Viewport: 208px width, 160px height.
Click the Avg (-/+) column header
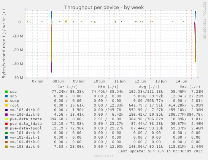point(149,87)
